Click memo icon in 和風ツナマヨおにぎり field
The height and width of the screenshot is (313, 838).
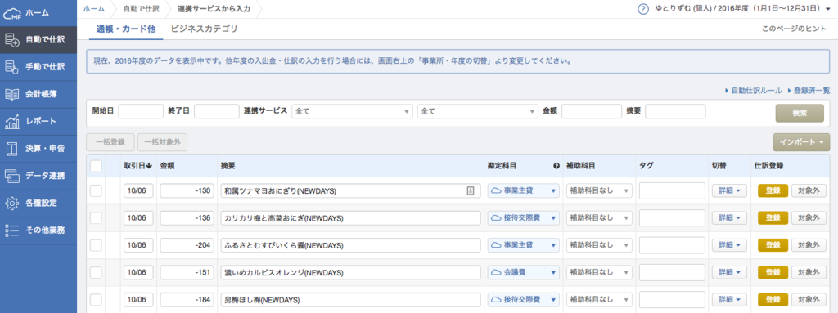(x=471, y=190)
